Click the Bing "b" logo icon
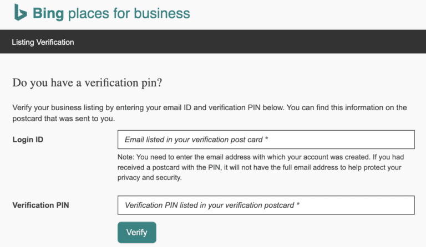The image size is (426, 247). [x=21, y=12]
